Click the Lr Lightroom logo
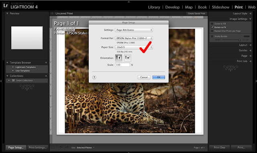Viewport: 257px width, 153px height. (x=6, y=6)
